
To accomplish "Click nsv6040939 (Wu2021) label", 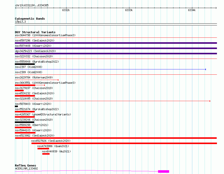I will pos(56,151).
